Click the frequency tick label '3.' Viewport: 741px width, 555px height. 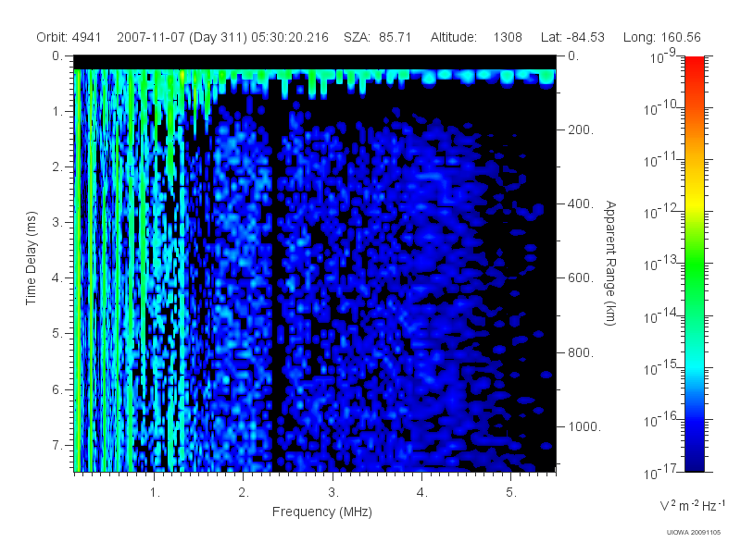[x=333, y=493]
